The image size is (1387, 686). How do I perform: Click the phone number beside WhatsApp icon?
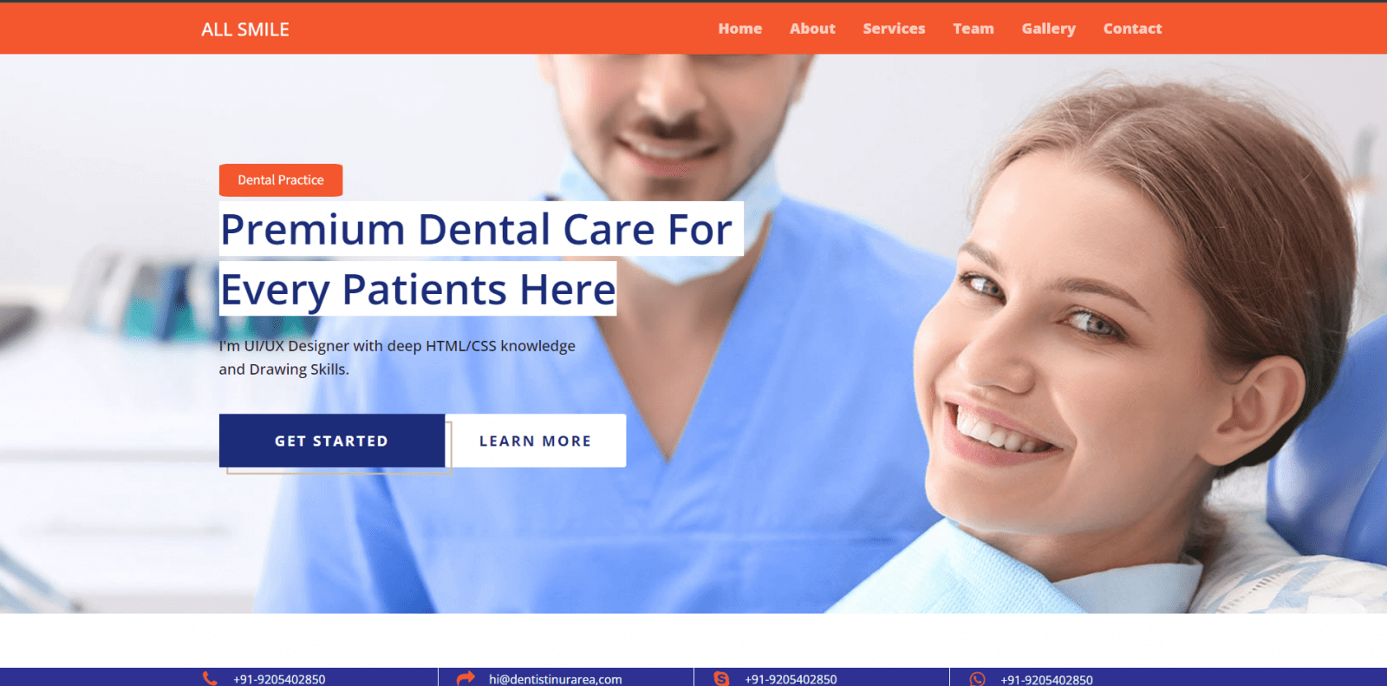pyautogui.click(x=1046, y=679)
